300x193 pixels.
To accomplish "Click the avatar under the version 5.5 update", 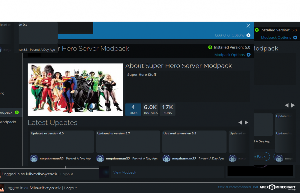I will pyautogui.click(x=166, y=159).
